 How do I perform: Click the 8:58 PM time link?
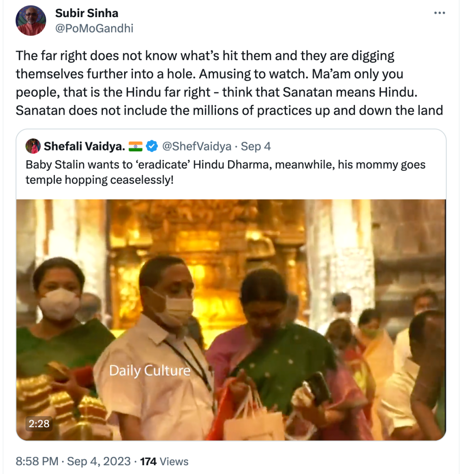point(37,462)
